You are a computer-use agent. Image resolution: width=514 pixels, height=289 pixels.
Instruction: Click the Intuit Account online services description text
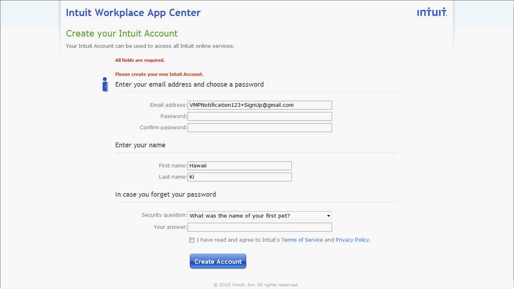[150, 46]
